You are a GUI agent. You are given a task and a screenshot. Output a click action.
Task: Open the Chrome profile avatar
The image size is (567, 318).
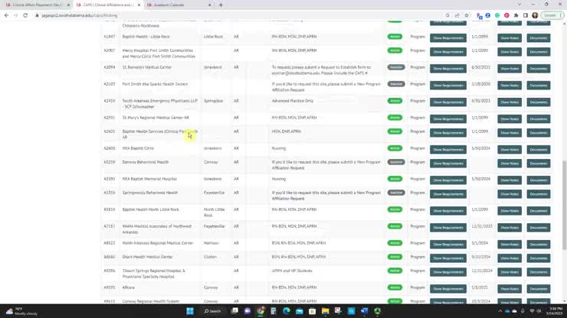pos(535,15)
